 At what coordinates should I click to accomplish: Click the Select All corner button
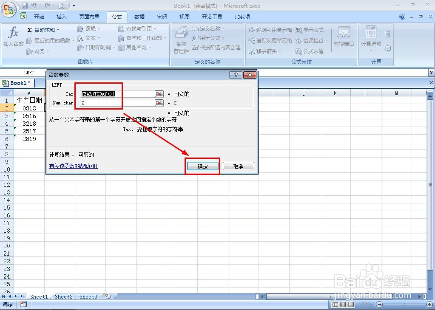(7, 93)
